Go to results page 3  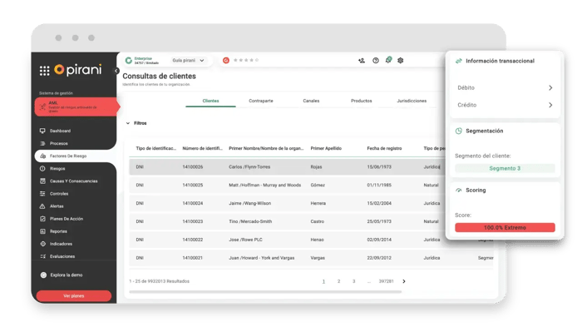353,281
